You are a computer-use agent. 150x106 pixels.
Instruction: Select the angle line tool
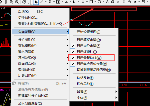[66, 2]
